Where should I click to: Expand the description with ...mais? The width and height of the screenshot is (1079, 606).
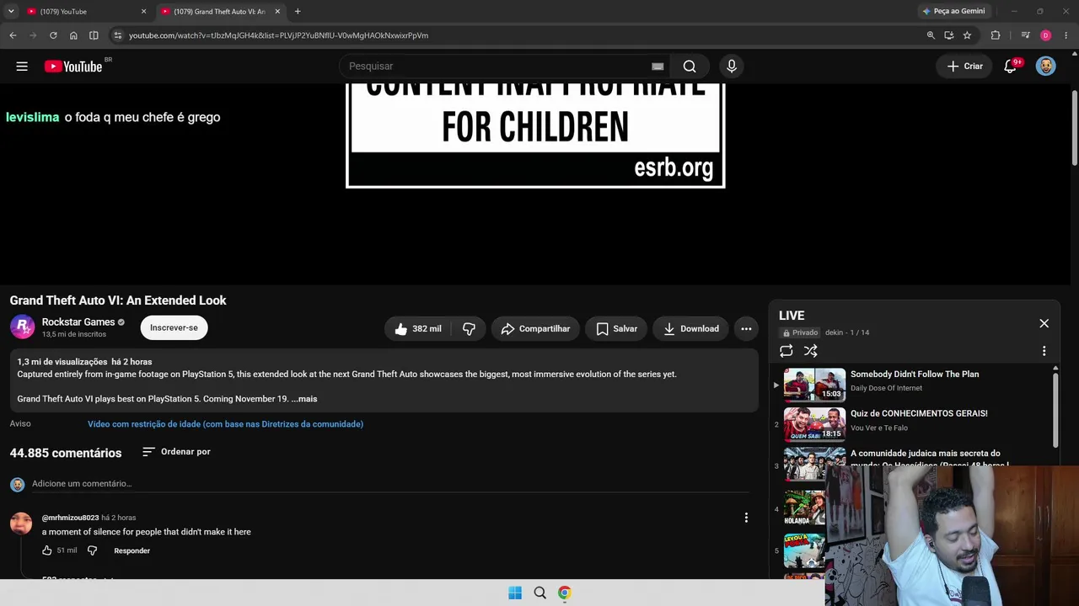point(304,399)
